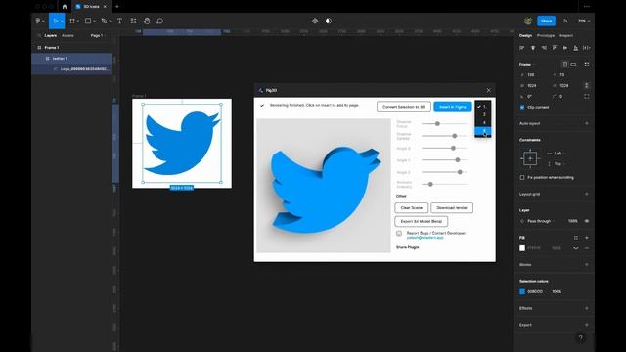Click the Present play icon
The image size is (626, 352).
565,21
